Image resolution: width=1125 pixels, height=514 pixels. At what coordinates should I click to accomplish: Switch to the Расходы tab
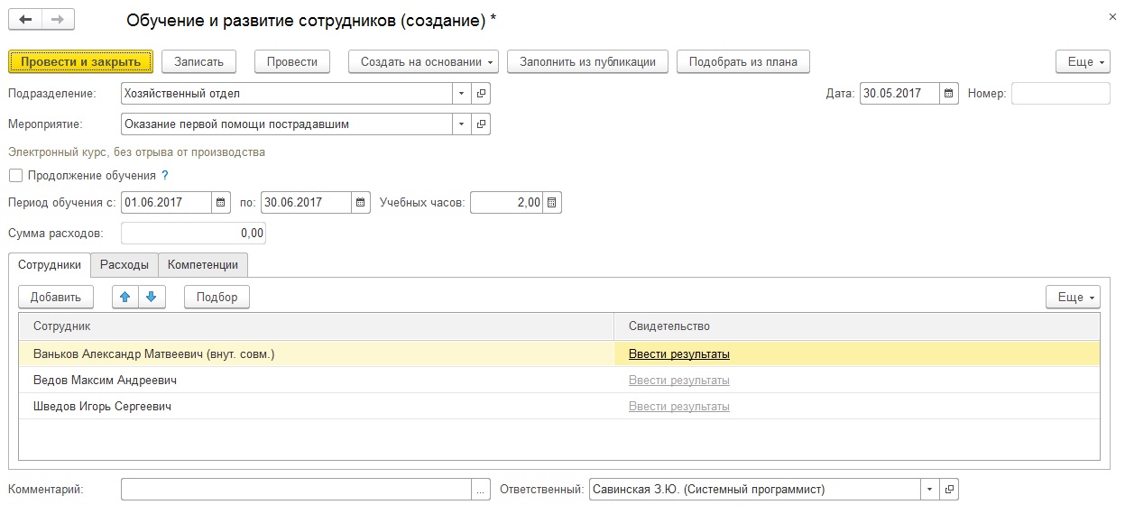coord(124,264)
